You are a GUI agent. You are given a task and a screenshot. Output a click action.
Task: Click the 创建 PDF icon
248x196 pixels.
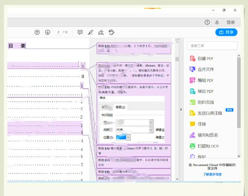[x=192, y=58]
